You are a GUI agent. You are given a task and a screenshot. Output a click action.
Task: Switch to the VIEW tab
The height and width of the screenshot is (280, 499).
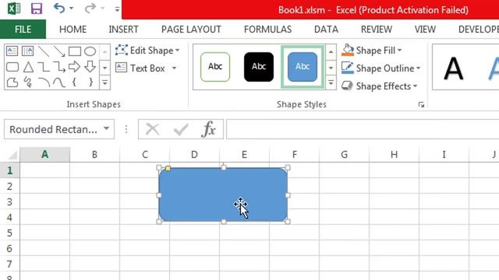pos(425,30)
